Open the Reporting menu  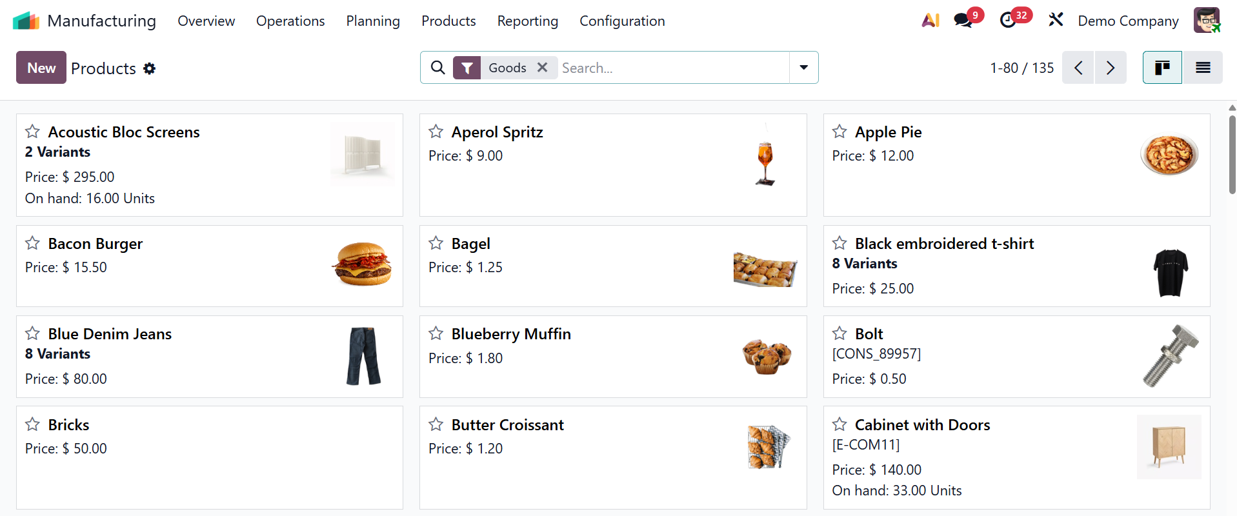point(527,21)
